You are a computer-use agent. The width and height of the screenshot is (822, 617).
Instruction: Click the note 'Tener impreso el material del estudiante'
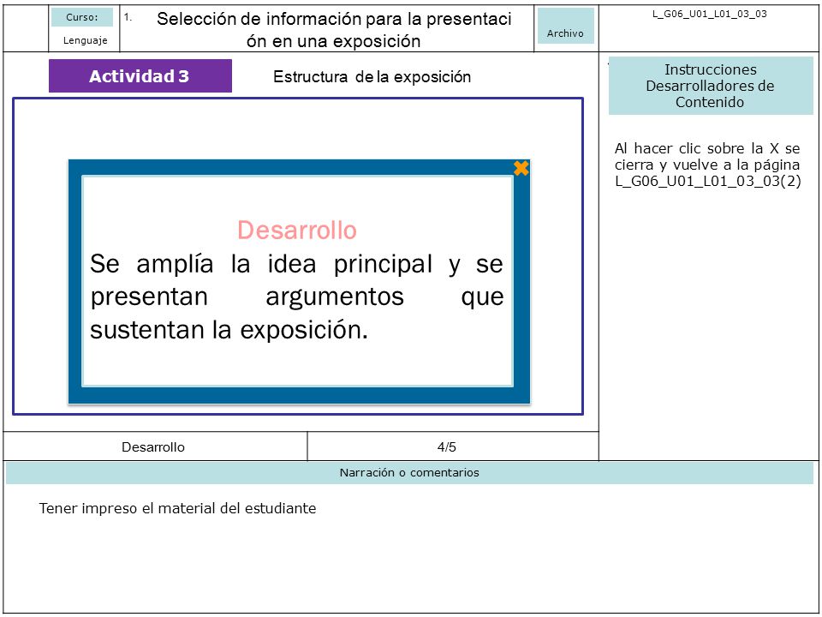point(177,508)
